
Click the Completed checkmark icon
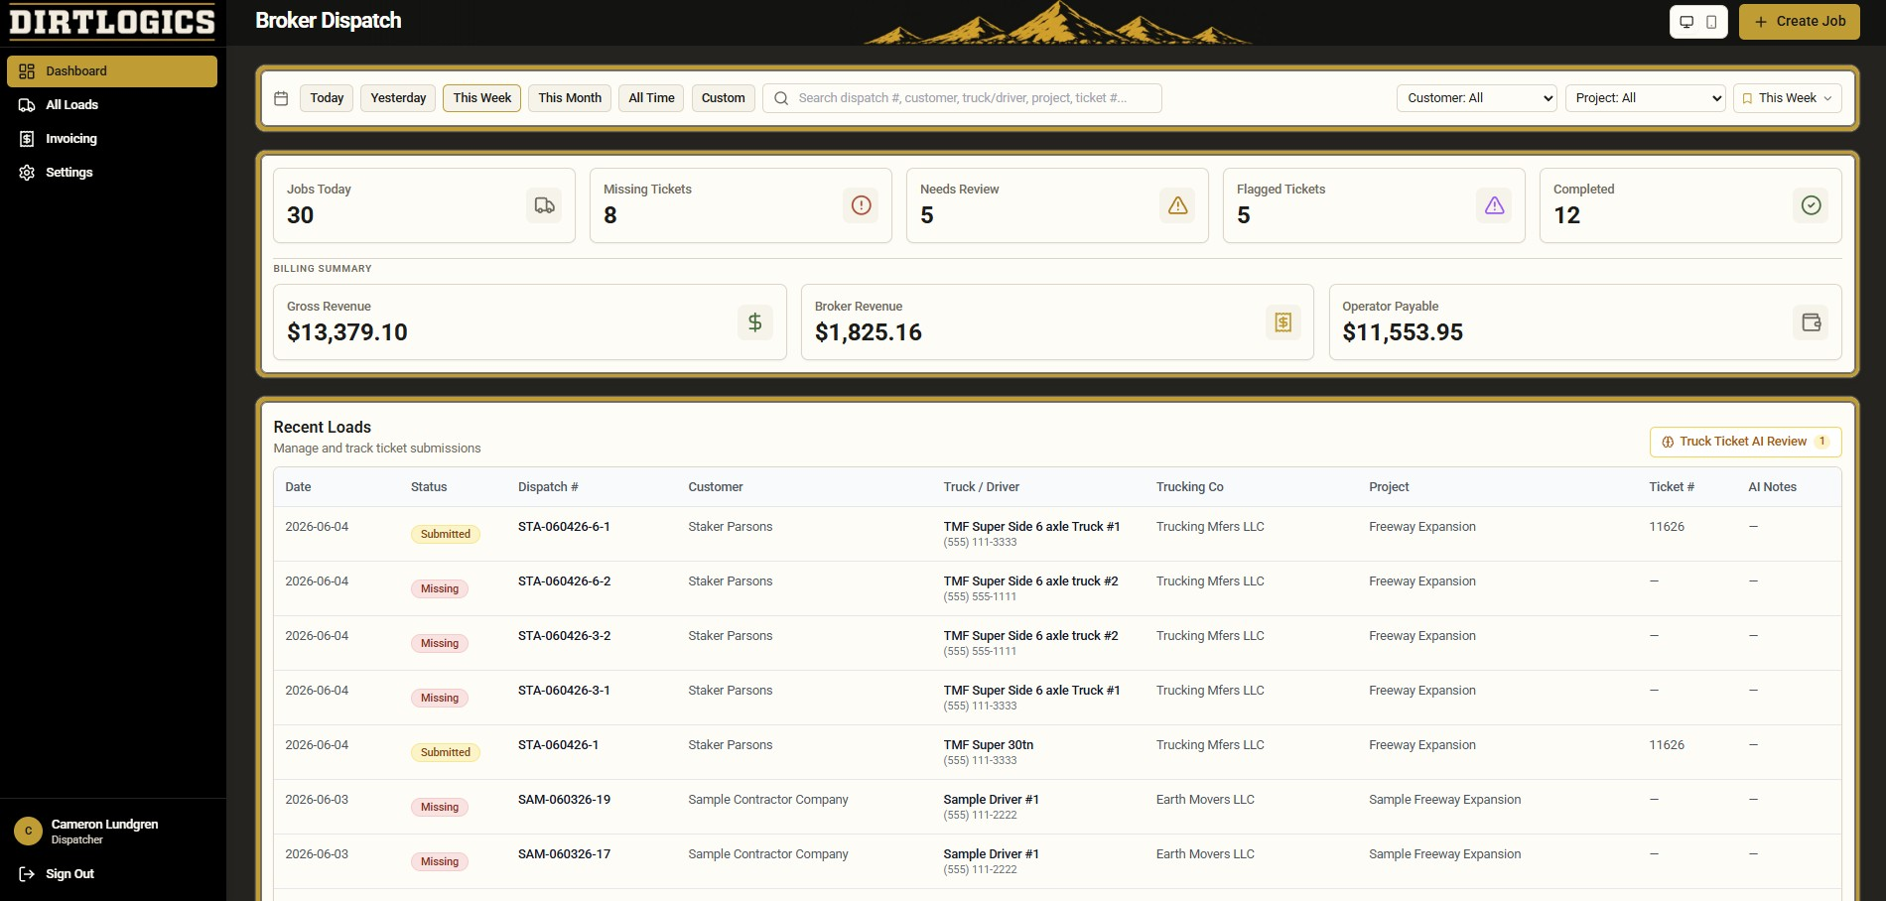coord(1811,205)
